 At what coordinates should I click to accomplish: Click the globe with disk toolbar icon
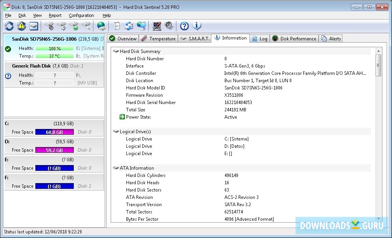[101, 26]
